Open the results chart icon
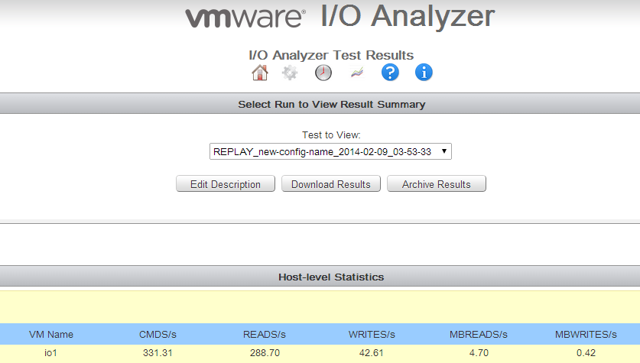The width and height of the screenshot is (640, 363). 357,73
